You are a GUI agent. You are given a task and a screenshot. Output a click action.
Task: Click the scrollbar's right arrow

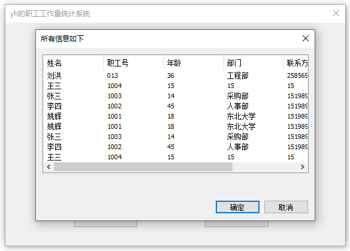303,167
